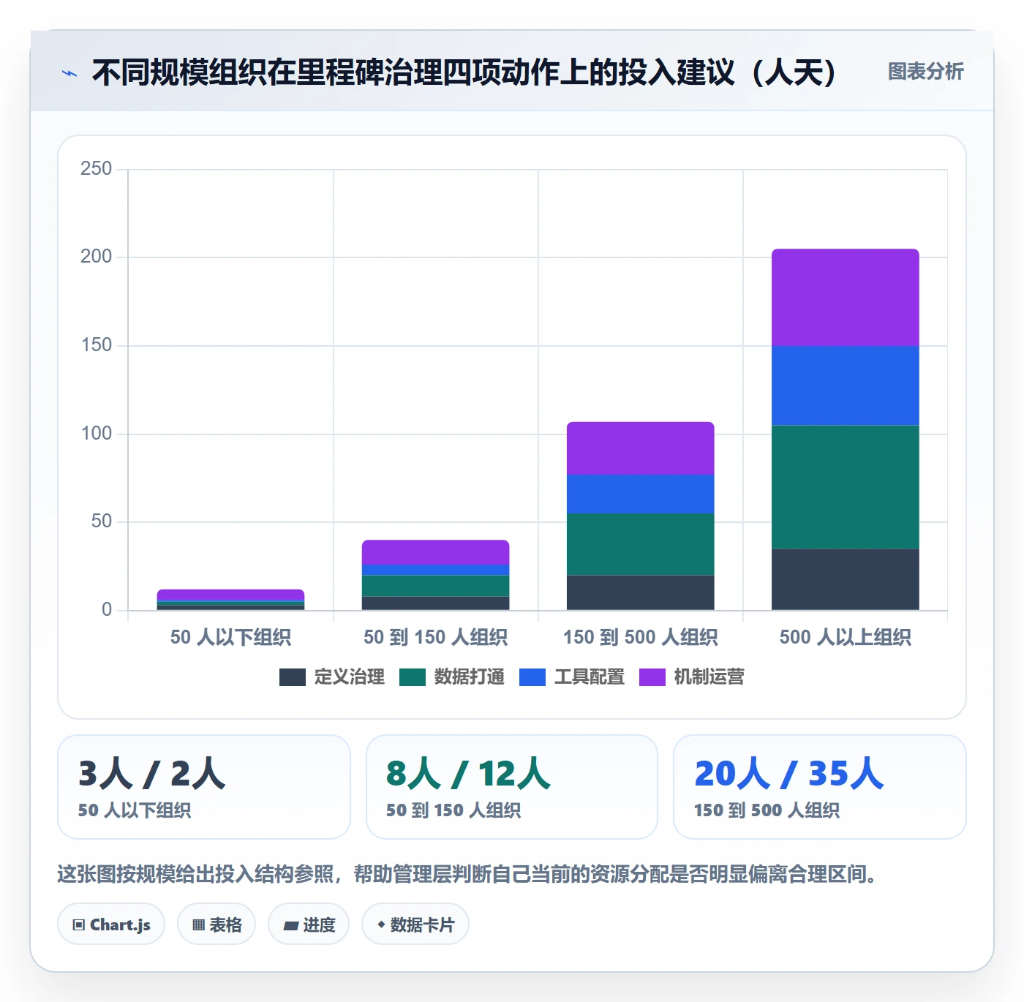Click purple segment of 50 到 150 人组织 bar
Screen dimensions: 1024x1002
pos(436,552)
